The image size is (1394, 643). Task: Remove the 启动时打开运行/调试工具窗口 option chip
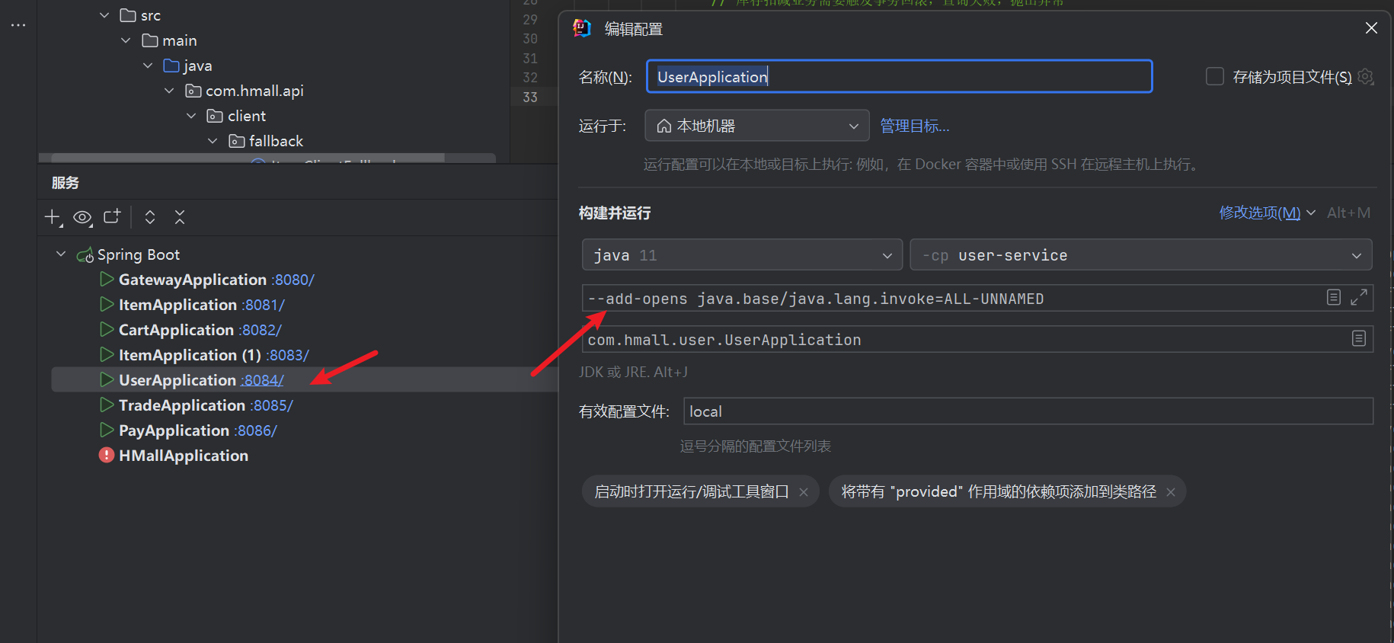click(804, 492)
